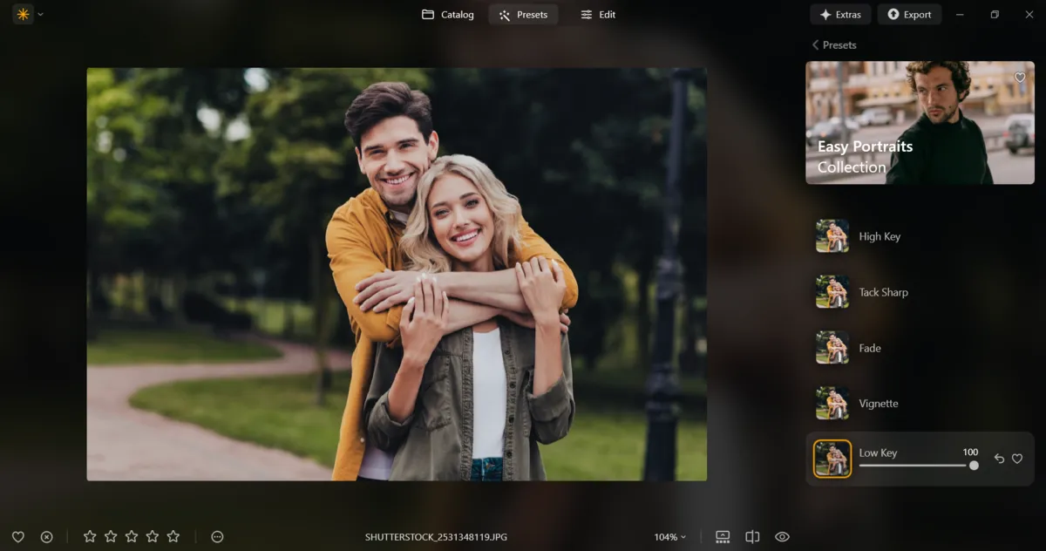Rate the photo five stars
The width and height of the screenshot is (1046, 551).
click(173, 537)
